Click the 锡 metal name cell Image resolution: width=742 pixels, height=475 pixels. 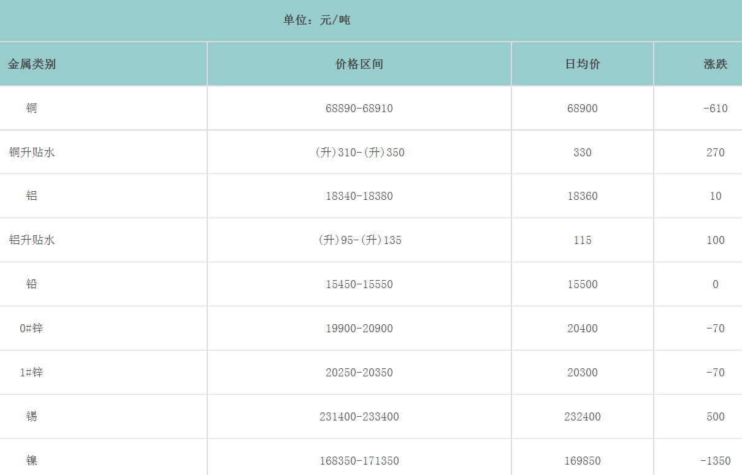[32, 417]
